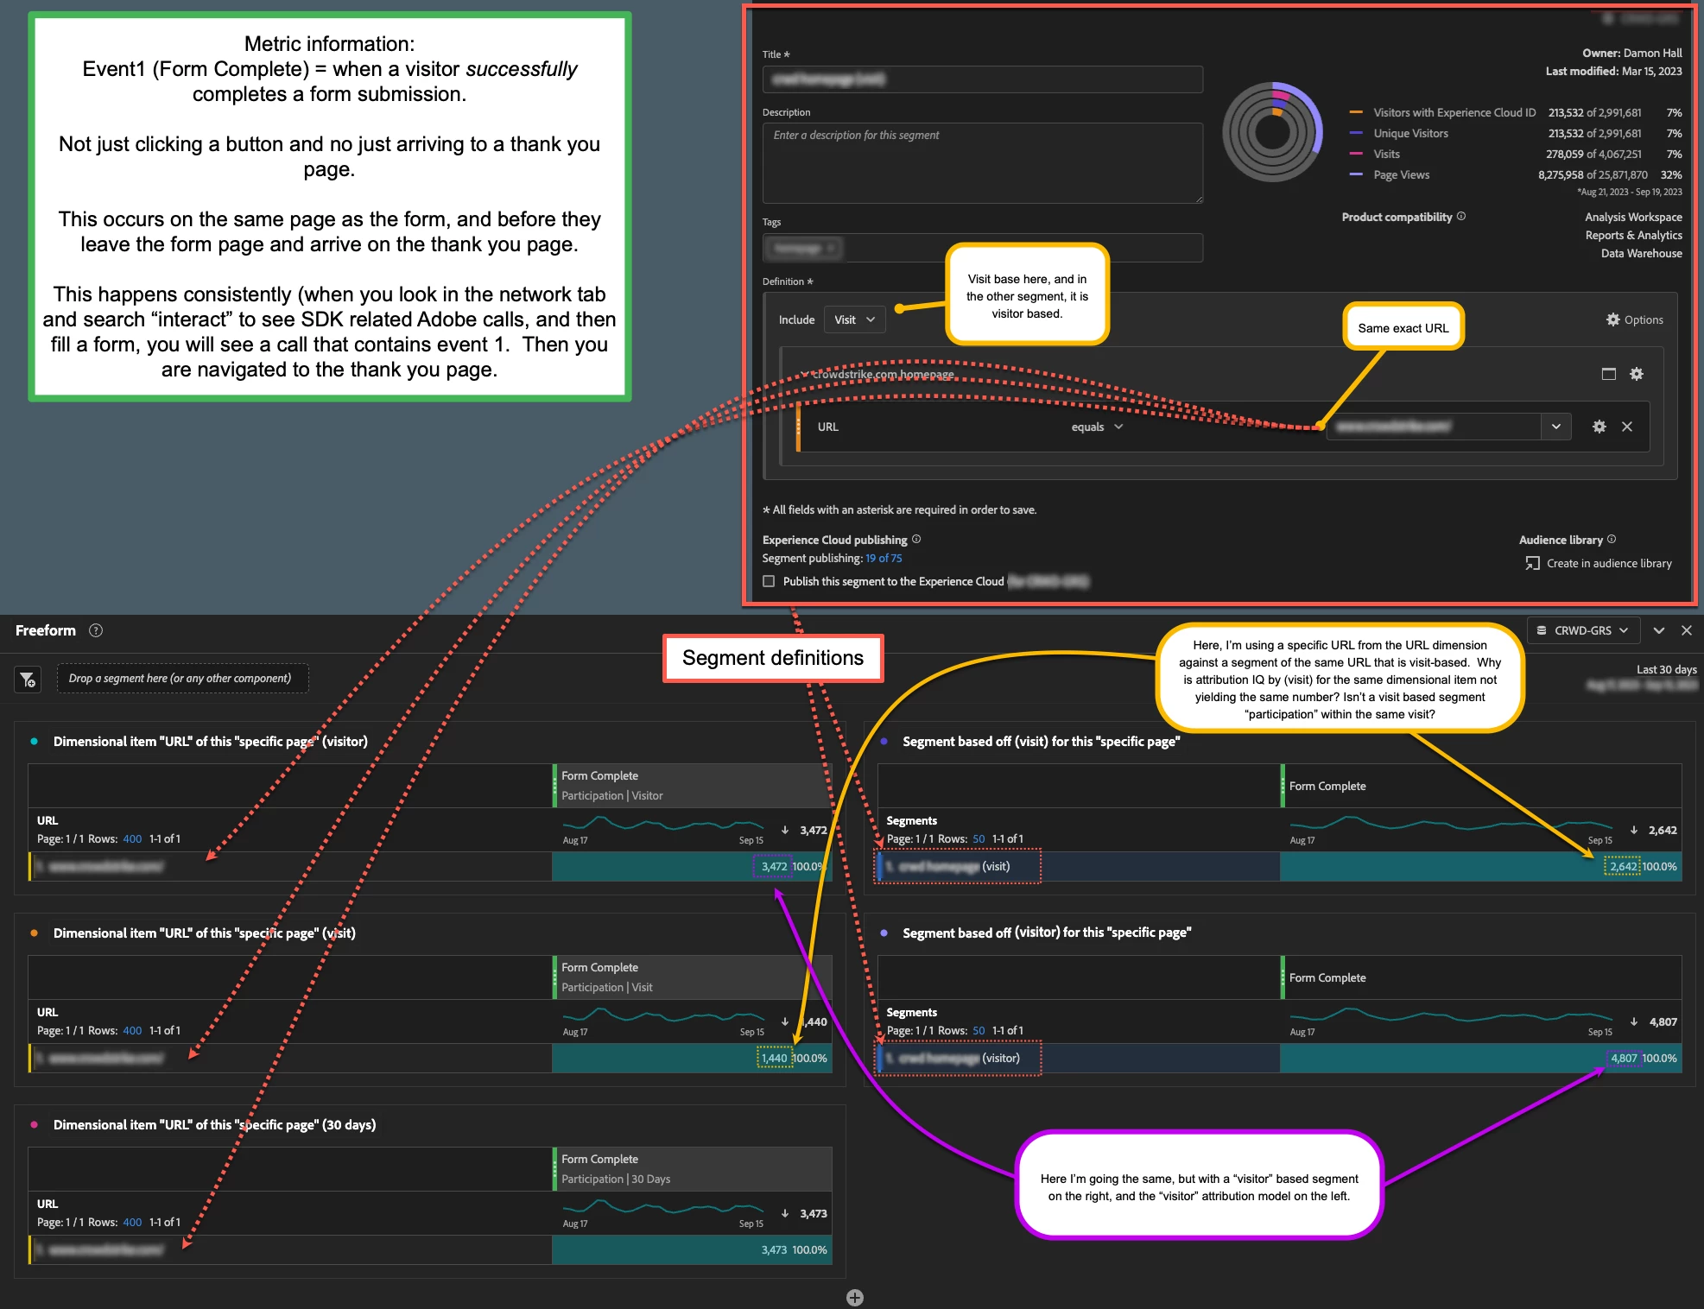
Task: Click the segment filter icon
Action: (x=28, y=680)
